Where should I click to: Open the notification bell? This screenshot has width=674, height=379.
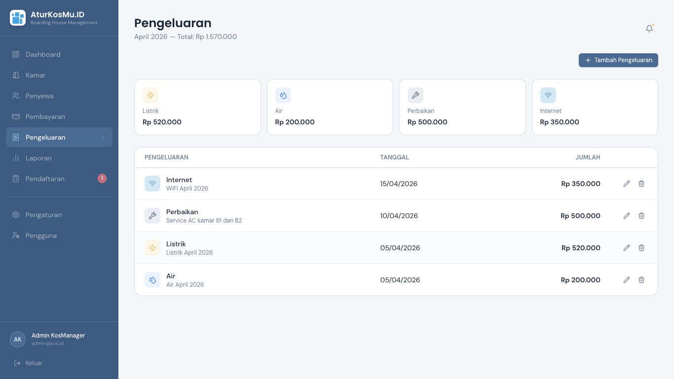pos(649,29)
